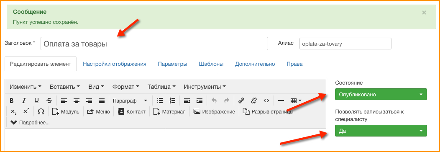
Task: Click the Изображение insert button
Action: 215,111
